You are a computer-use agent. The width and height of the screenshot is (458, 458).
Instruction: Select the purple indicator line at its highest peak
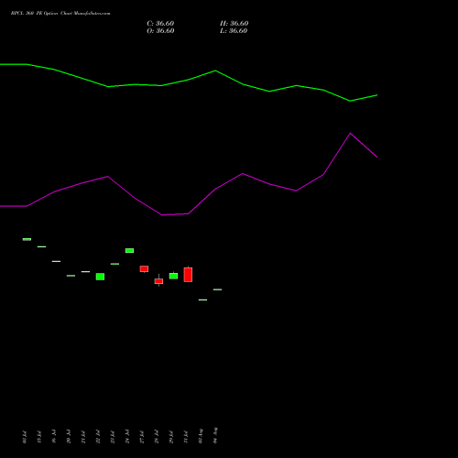350,133
